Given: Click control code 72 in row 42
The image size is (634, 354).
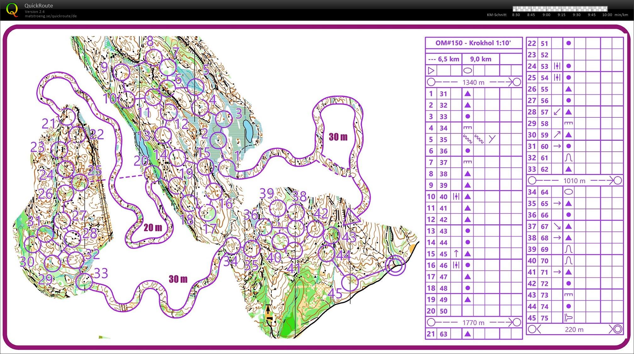Looking at the screenshot, I should pos(545,284).
